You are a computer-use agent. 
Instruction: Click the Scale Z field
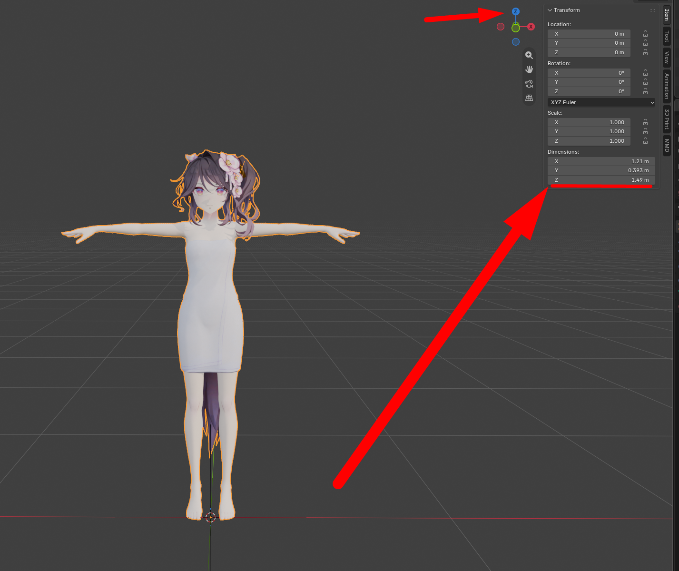(589, 141)
